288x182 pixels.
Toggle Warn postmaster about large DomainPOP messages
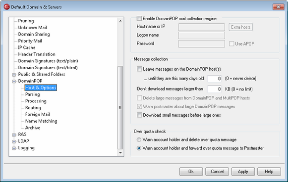coord(139,106)
